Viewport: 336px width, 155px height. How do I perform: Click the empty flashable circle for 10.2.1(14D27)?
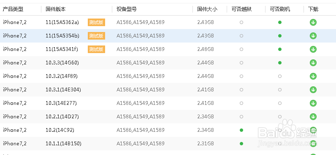[x=279, y=117]
